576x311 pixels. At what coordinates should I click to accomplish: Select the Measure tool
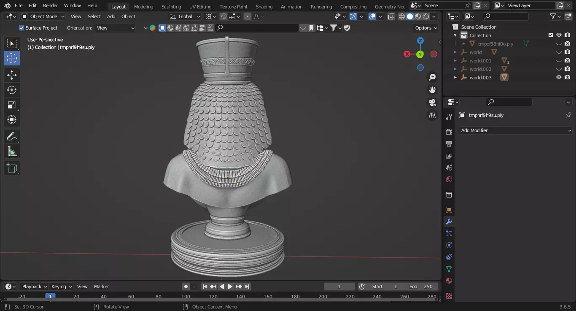(x=12, y=151)
